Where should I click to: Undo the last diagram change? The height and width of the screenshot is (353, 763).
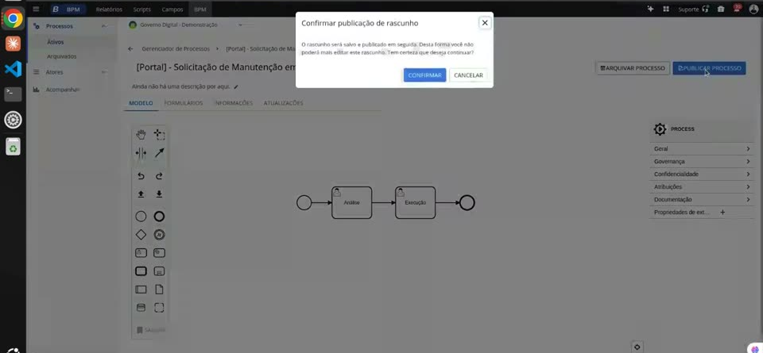click(141, 176)
